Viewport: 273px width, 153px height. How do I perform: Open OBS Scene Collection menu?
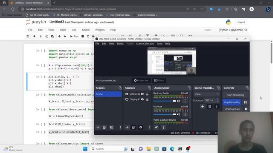145,44
